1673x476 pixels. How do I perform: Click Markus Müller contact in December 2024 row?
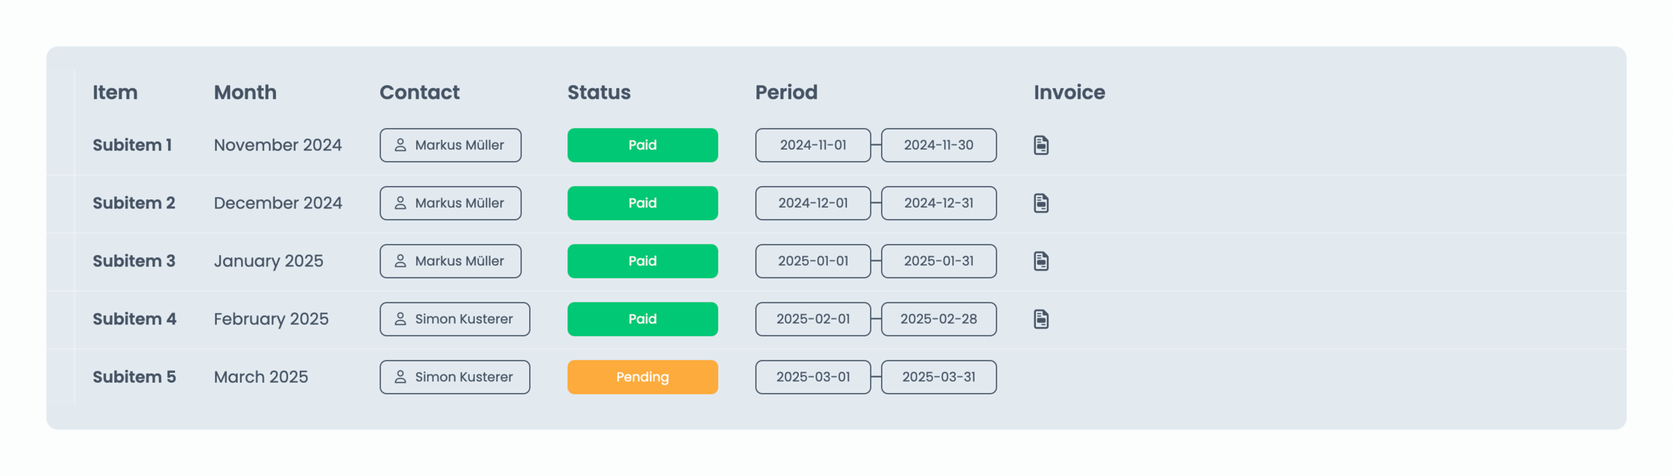(x=450, y=203)
